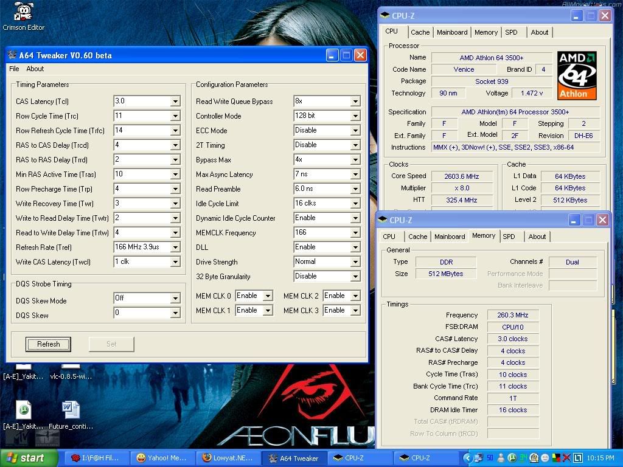
Task: Expand the Controller Mode dropdown
Action: (355, 116)
